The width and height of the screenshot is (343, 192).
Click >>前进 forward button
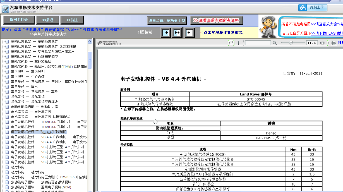tap(72, 20)
